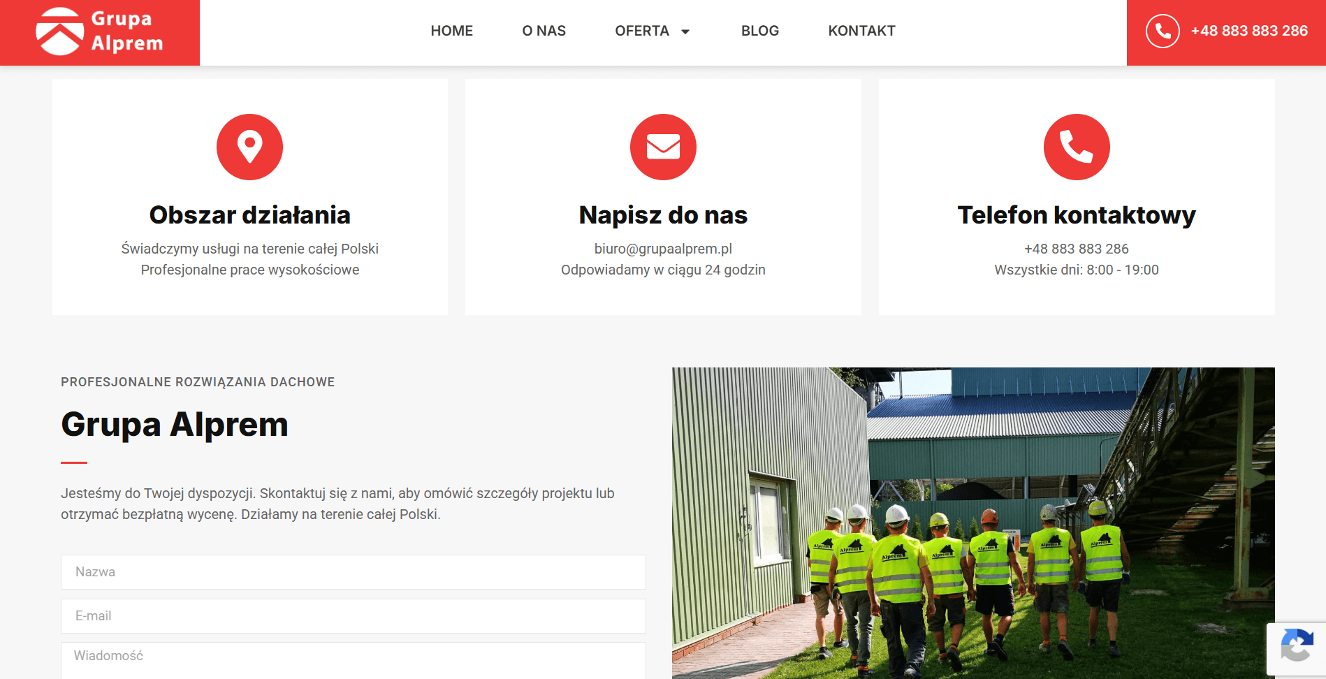Screen dimensions: 1326x679
Task: Click the Grupa Alprem logo
Action: pos(99,31)
